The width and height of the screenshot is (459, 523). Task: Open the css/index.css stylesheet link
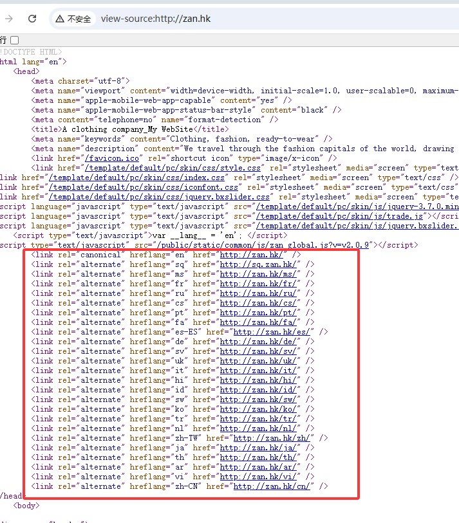(x=136, y=178)
